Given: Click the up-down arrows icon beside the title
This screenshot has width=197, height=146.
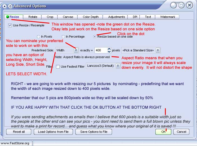Looking at the screenshot, I should (x=10, y=6).
